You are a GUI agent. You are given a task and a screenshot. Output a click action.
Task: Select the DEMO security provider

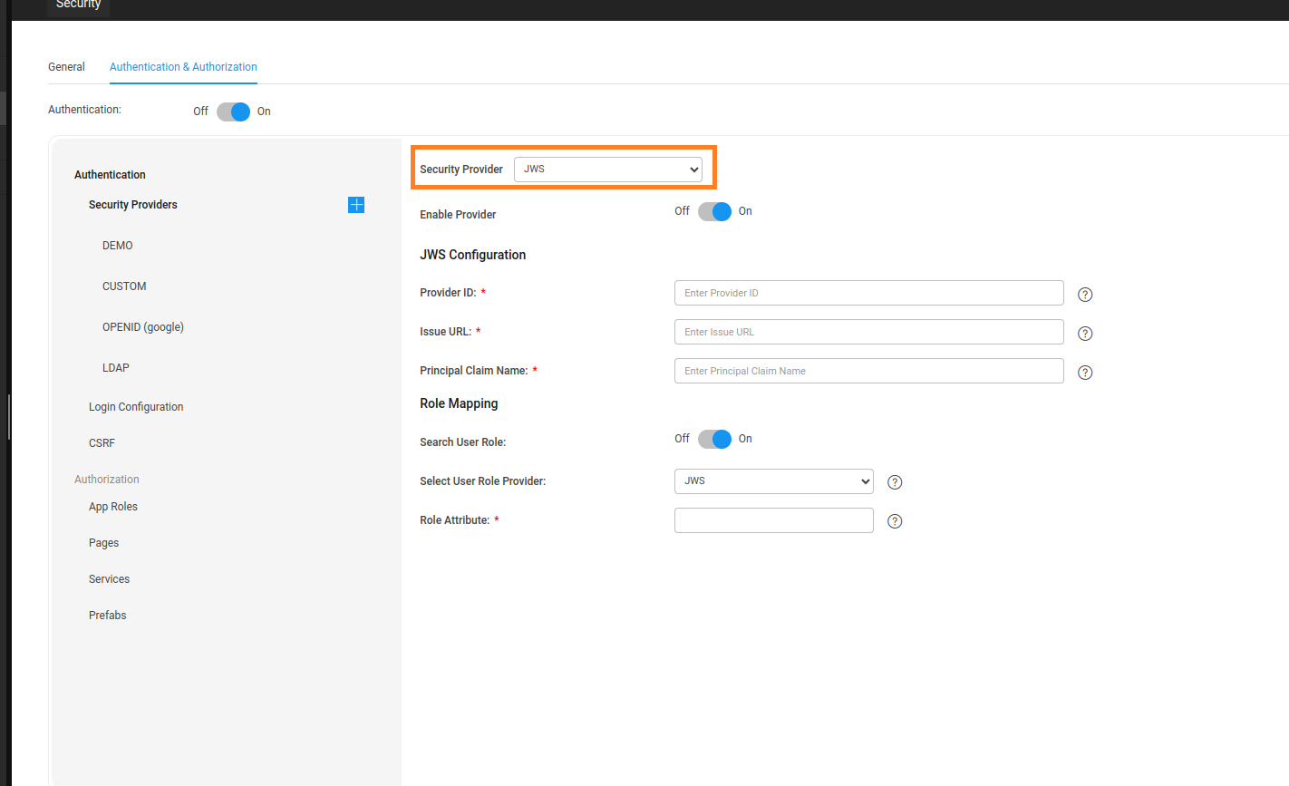point(118,246)
